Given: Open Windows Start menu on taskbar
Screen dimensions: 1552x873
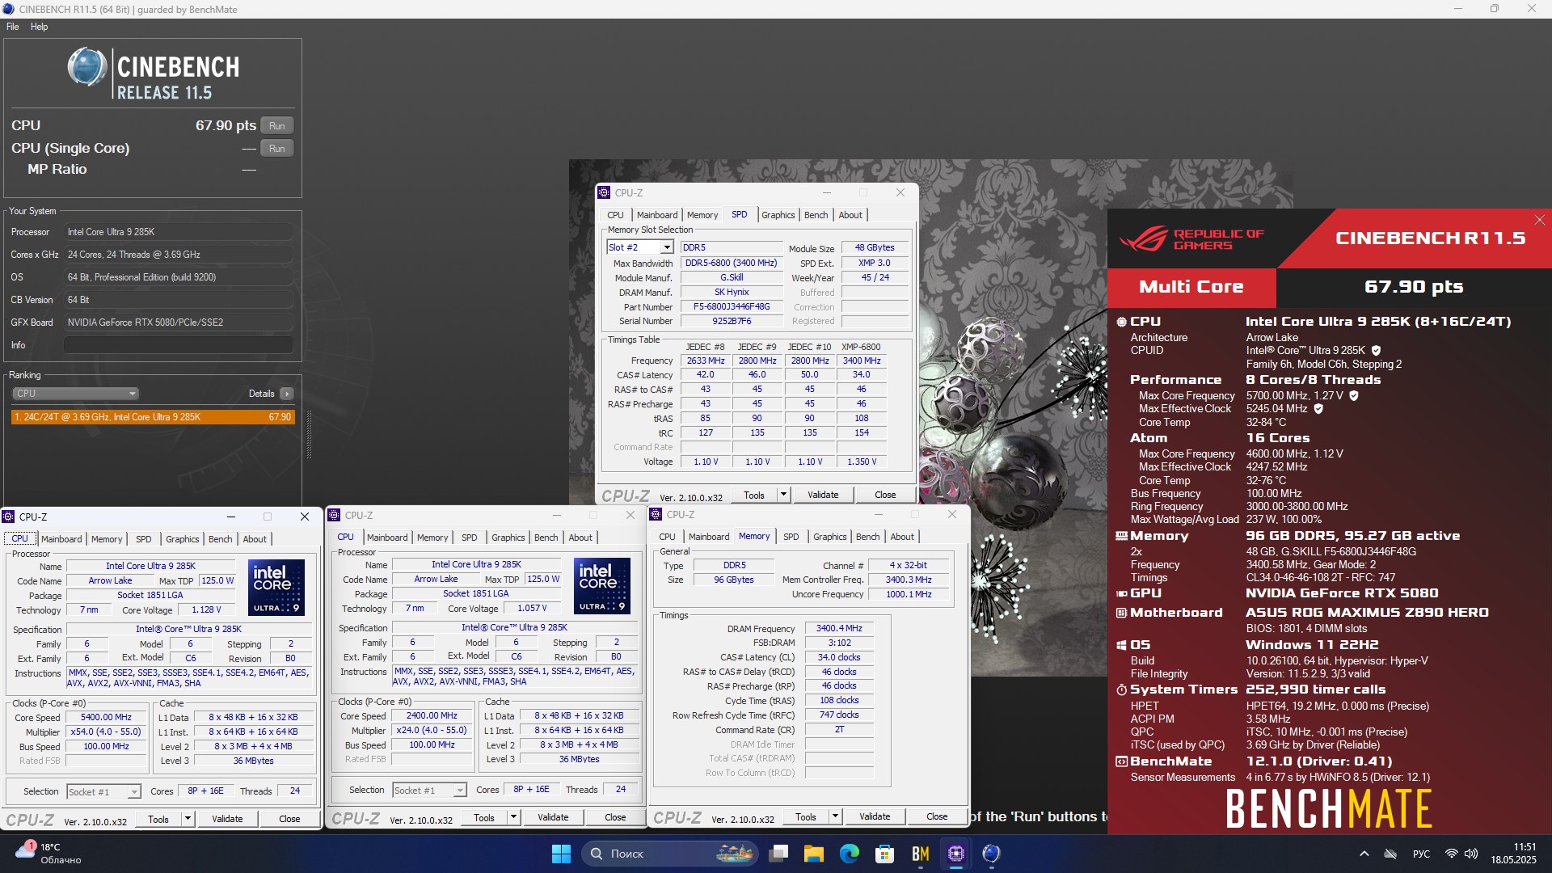Looking at the screenshot, I should point(561,854).
